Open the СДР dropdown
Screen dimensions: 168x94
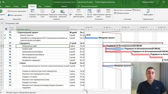click(x=70, y=14)
